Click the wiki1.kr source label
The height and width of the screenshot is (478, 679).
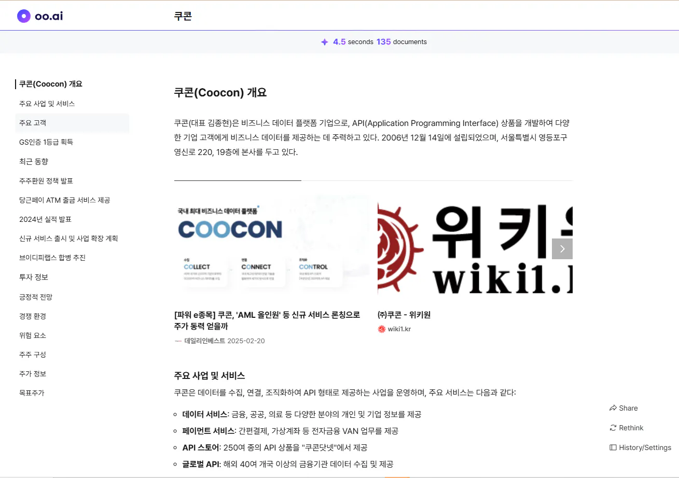399,329
